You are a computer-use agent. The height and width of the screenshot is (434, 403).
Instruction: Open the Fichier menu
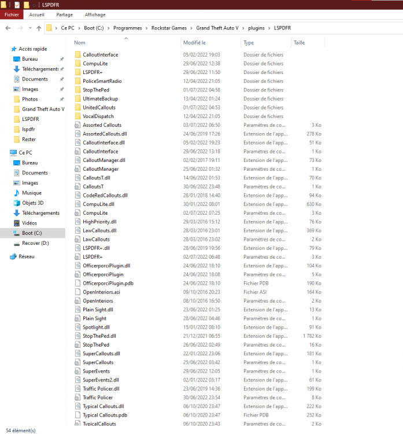12,14
